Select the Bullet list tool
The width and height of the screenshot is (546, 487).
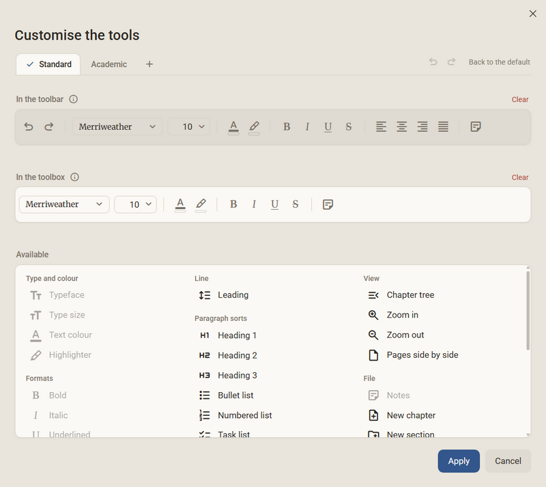click(x=226, y=395)
